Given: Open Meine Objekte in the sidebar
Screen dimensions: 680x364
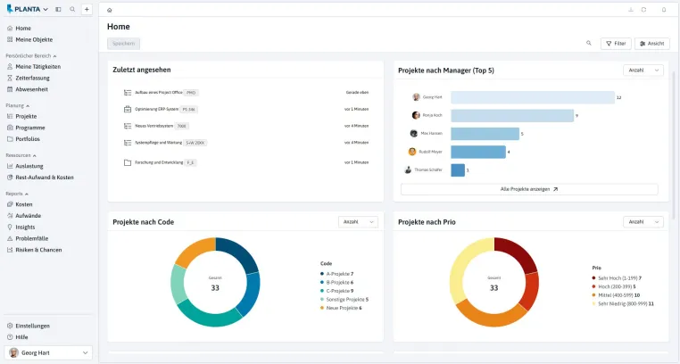Looking at the screenshot, I should (x=34, y=39).
